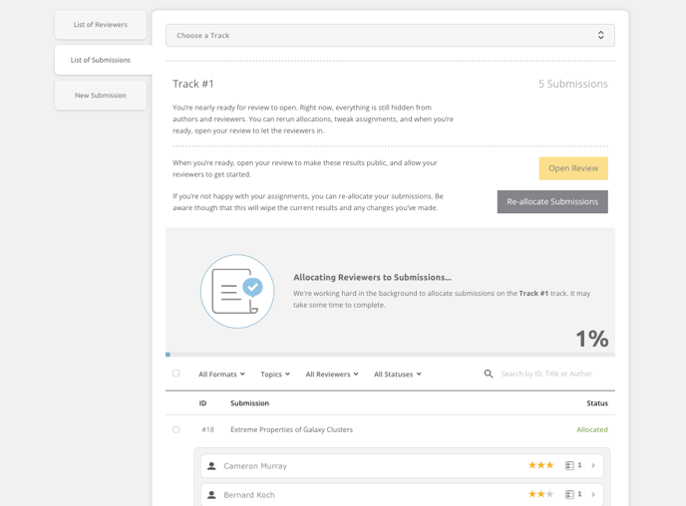Click Cameron Murray's three-star rating
Screen dimensions: 686x506
click(x=540, y=465)
